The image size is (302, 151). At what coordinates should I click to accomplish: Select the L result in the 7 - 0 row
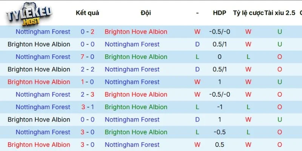click(x=197, y=57)
